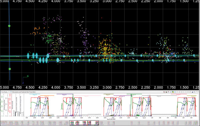This screenshot has height=126, width=200.
Task: Switch to the Time Display tab
Action: click(4, 92)
